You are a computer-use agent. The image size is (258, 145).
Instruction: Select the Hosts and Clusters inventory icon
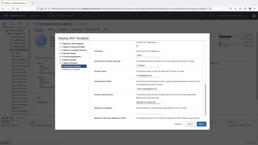coord(4,24)
